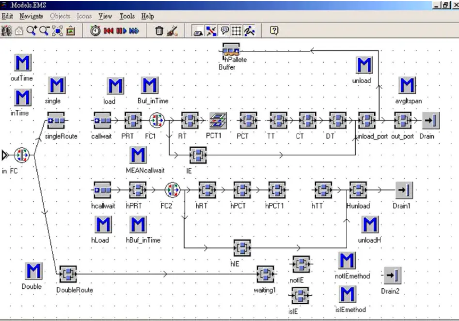This screenshot has height=321, width=459.
Task: Toggle the speech bubble comments button
Action: point(224,31)
